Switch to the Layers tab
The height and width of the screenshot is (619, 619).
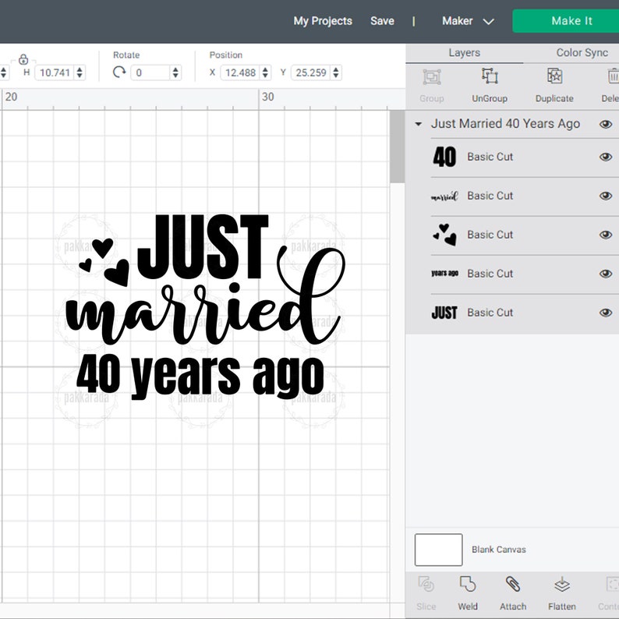pos(465,53)
